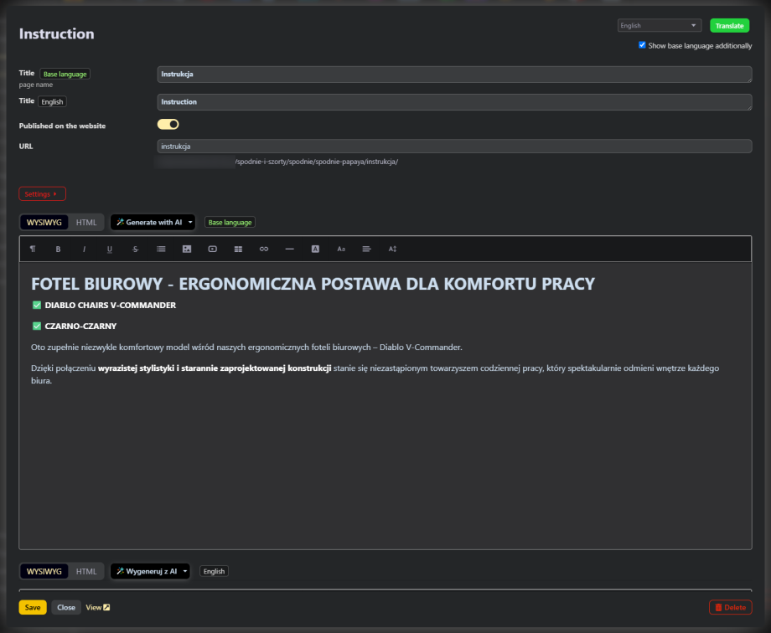Toggle underline formatting
Image resolution: width=771 pixels, height=633 pixels.
point(110,250)
